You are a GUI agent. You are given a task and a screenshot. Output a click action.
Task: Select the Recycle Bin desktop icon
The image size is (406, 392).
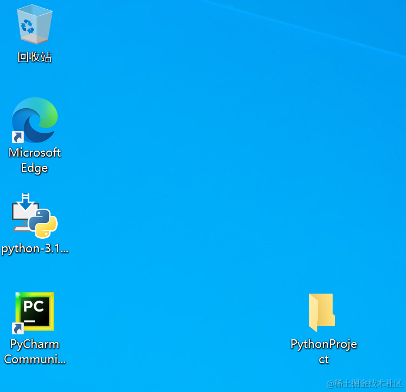(35, 24)
